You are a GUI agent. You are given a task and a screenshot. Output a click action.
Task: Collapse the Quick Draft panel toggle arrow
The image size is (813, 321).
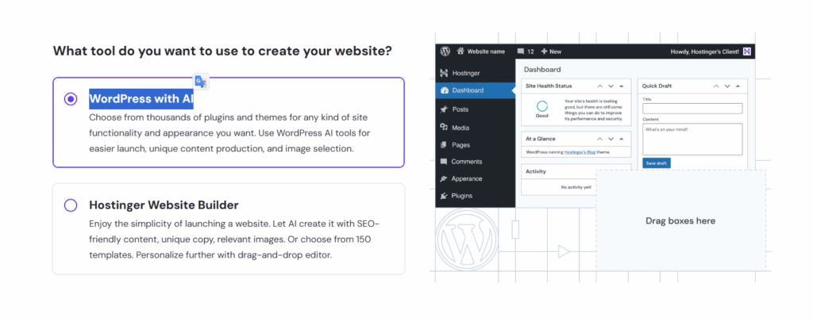click(x=738, y=86)
